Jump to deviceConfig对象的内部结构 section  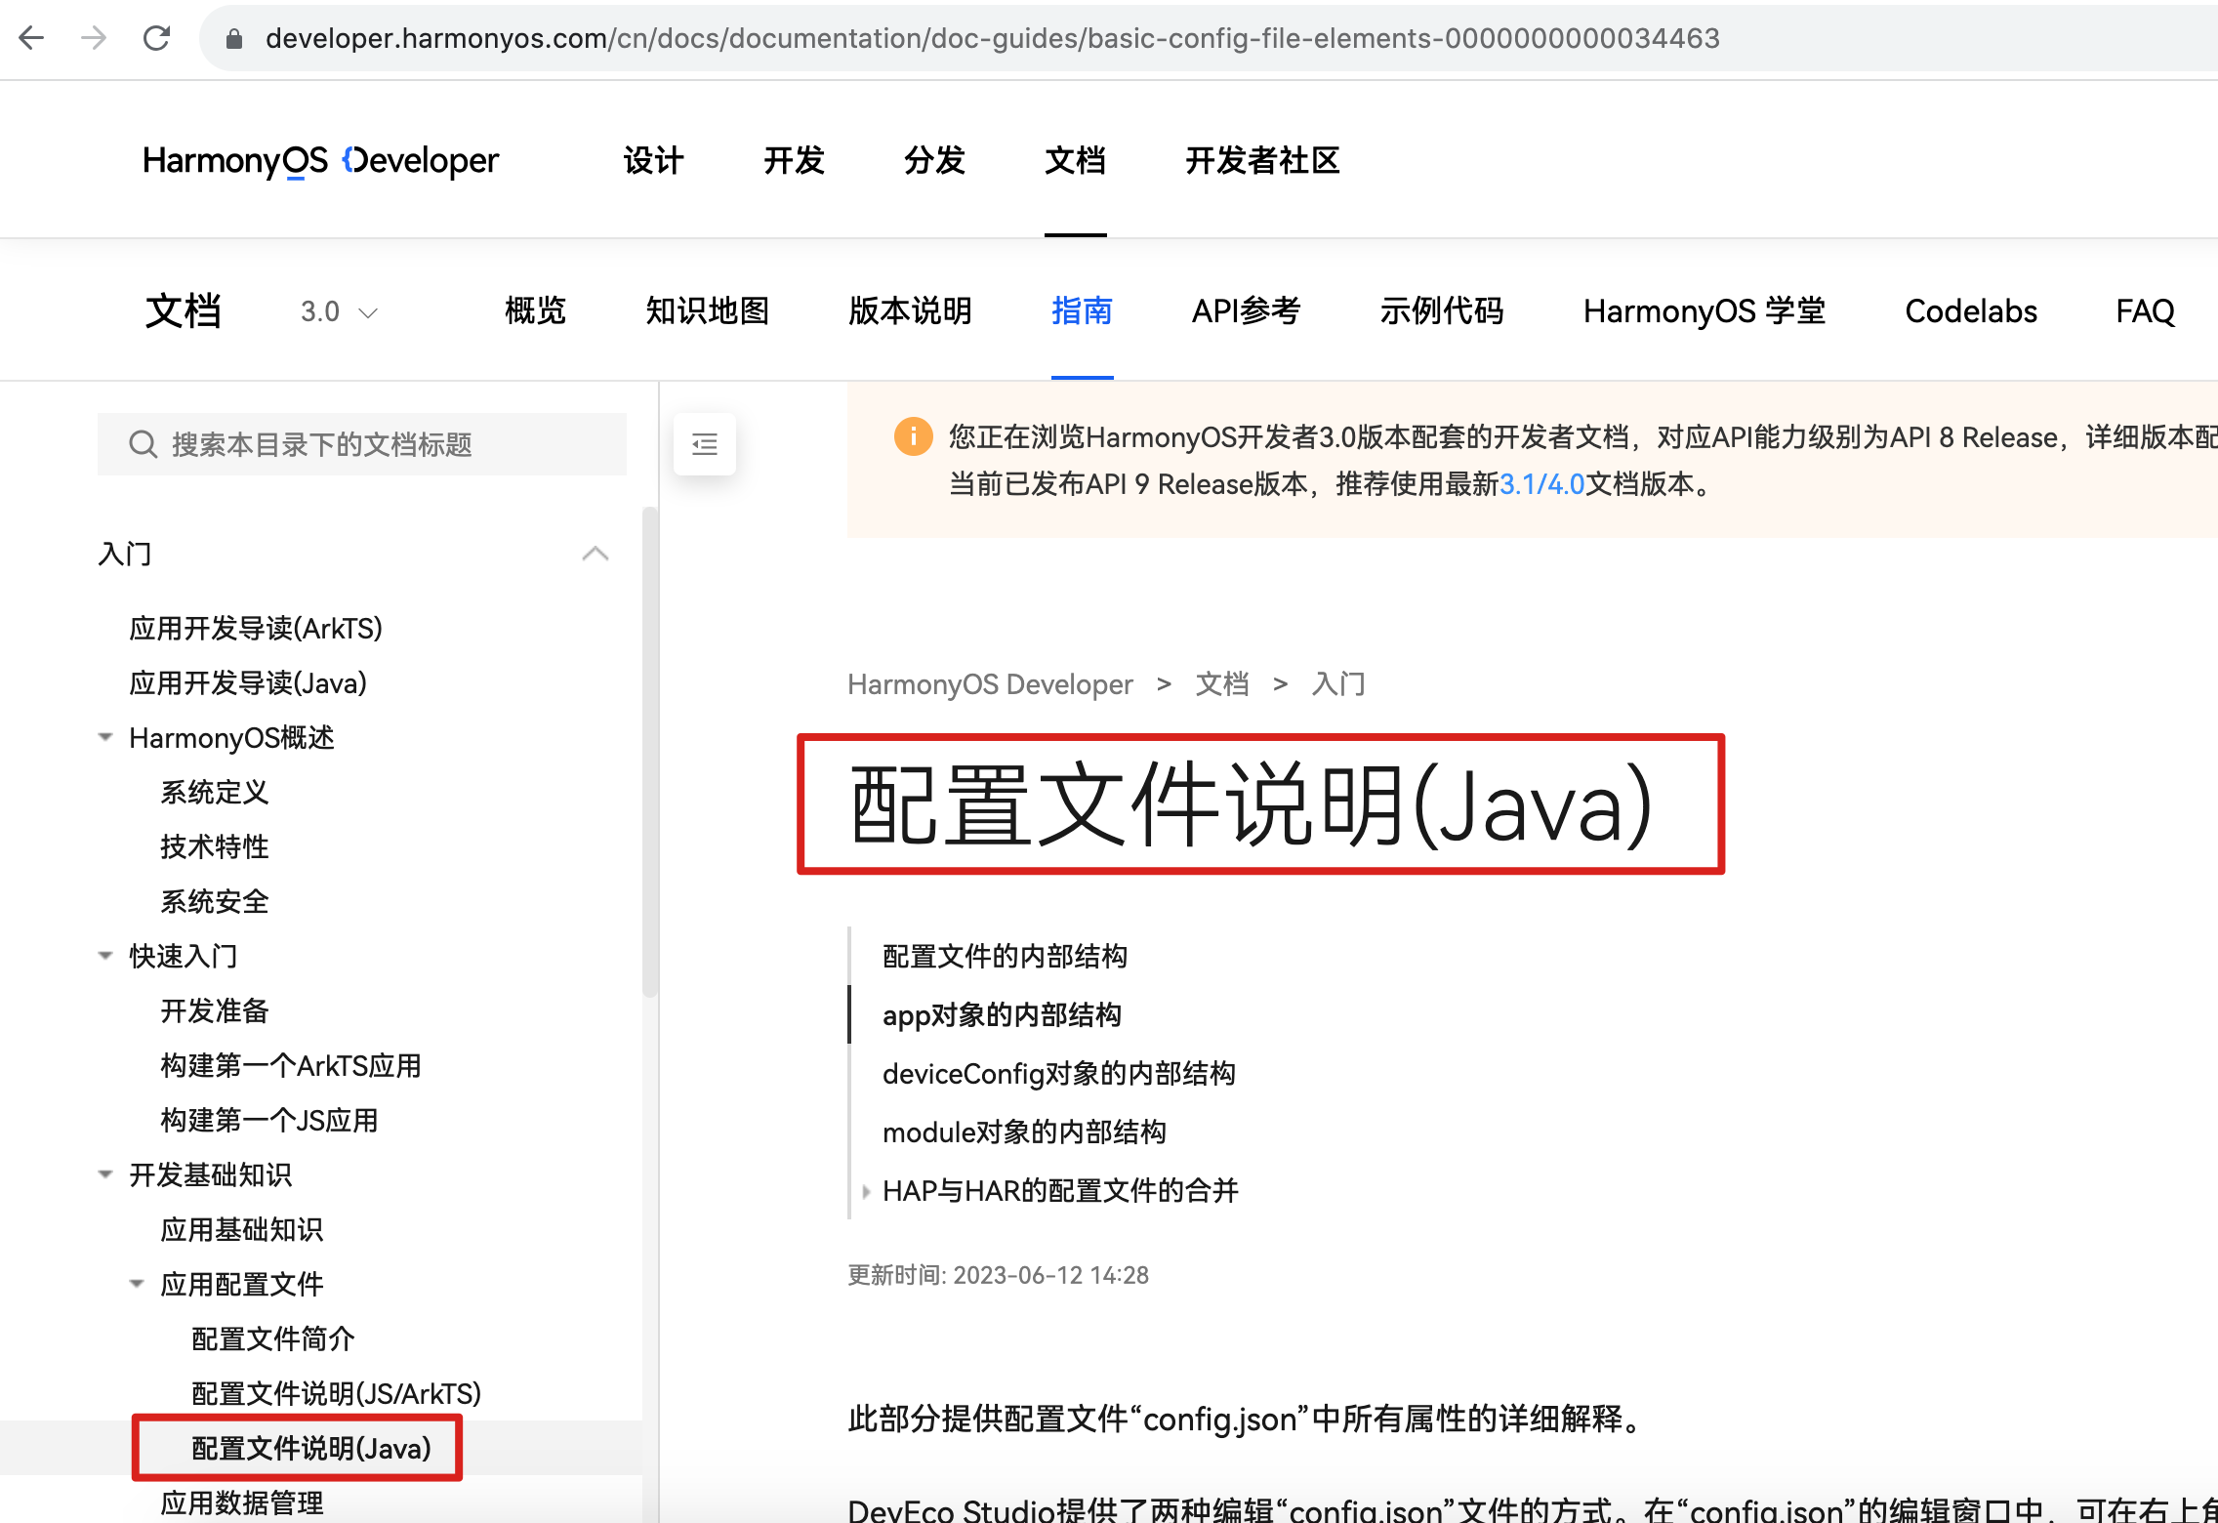(x=1058, y=1073)
